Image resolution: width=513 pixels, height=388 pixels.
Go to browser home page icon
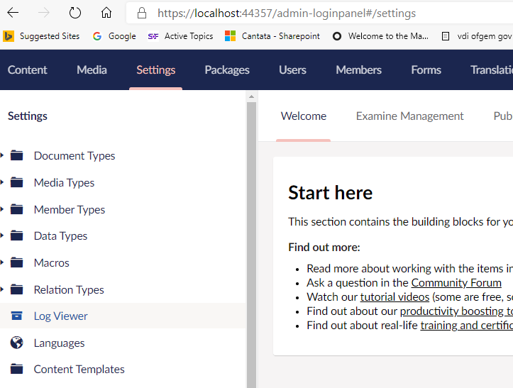(x=106, y=13)
